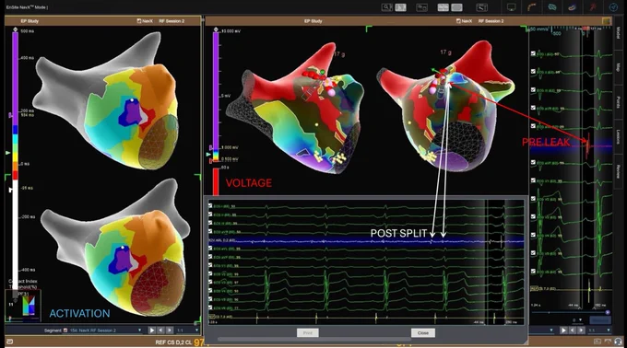627x348 pixels.
Task: Click the screen icon in bottom-right status bar
Action: pyautogui.click(x=597, y=342)
